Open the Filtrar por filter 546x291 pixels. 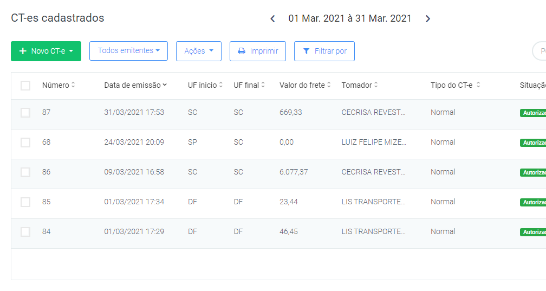pyautogui.click(x=324, y=51)
